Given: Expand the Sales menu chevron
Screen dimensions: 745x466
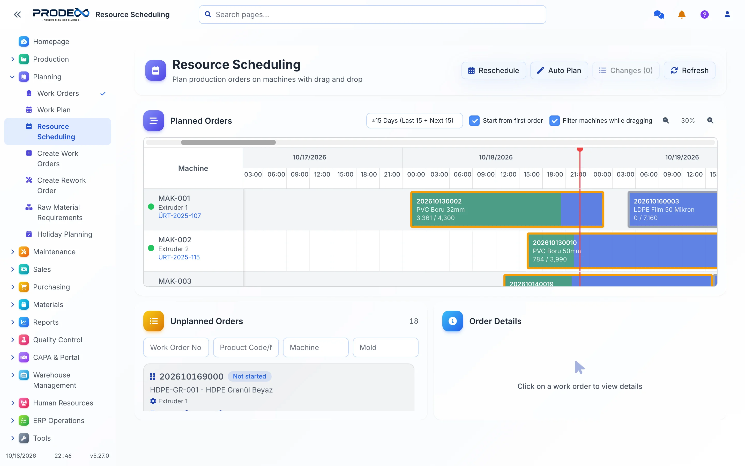Looking at the screenshot, I should 13,269.
